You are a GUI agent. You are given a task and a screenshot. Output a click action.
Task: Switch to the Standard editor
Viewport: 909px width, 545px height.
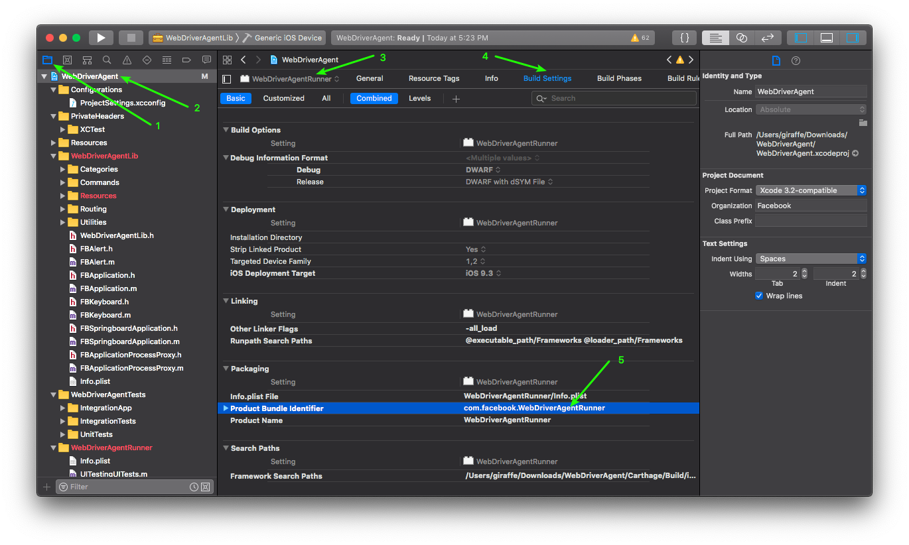(715, 38)
